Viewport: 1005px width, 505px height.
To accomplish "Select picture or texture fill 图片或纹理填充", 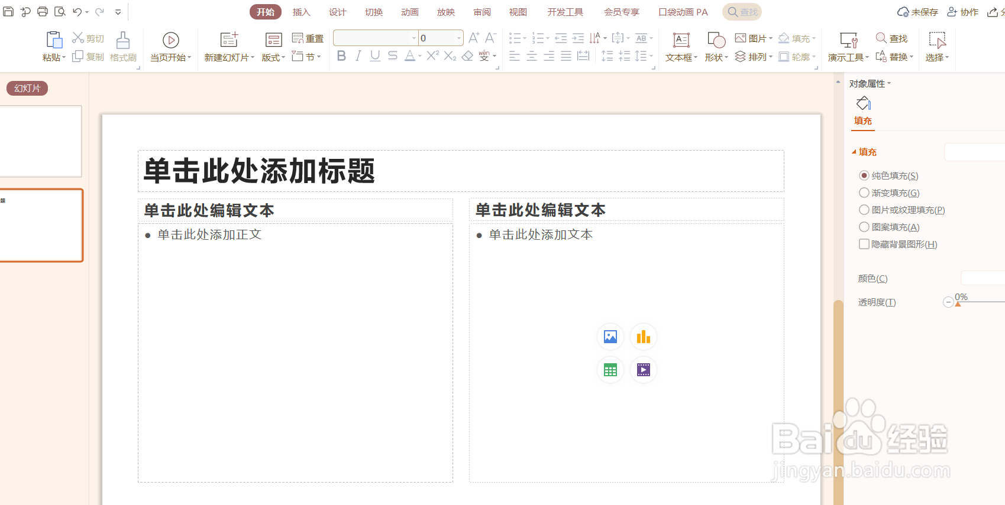I will [902, 210].
